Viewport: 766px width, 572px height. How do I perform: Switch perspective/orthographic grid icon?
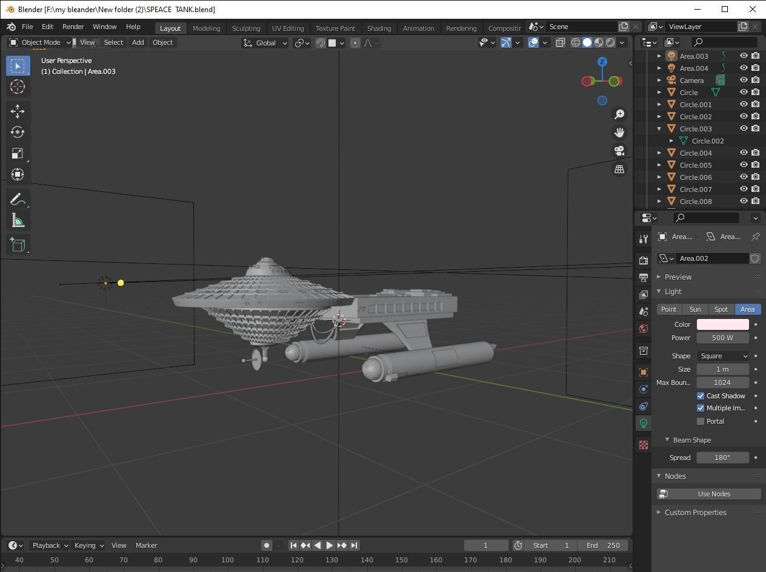tap(619, 169)
